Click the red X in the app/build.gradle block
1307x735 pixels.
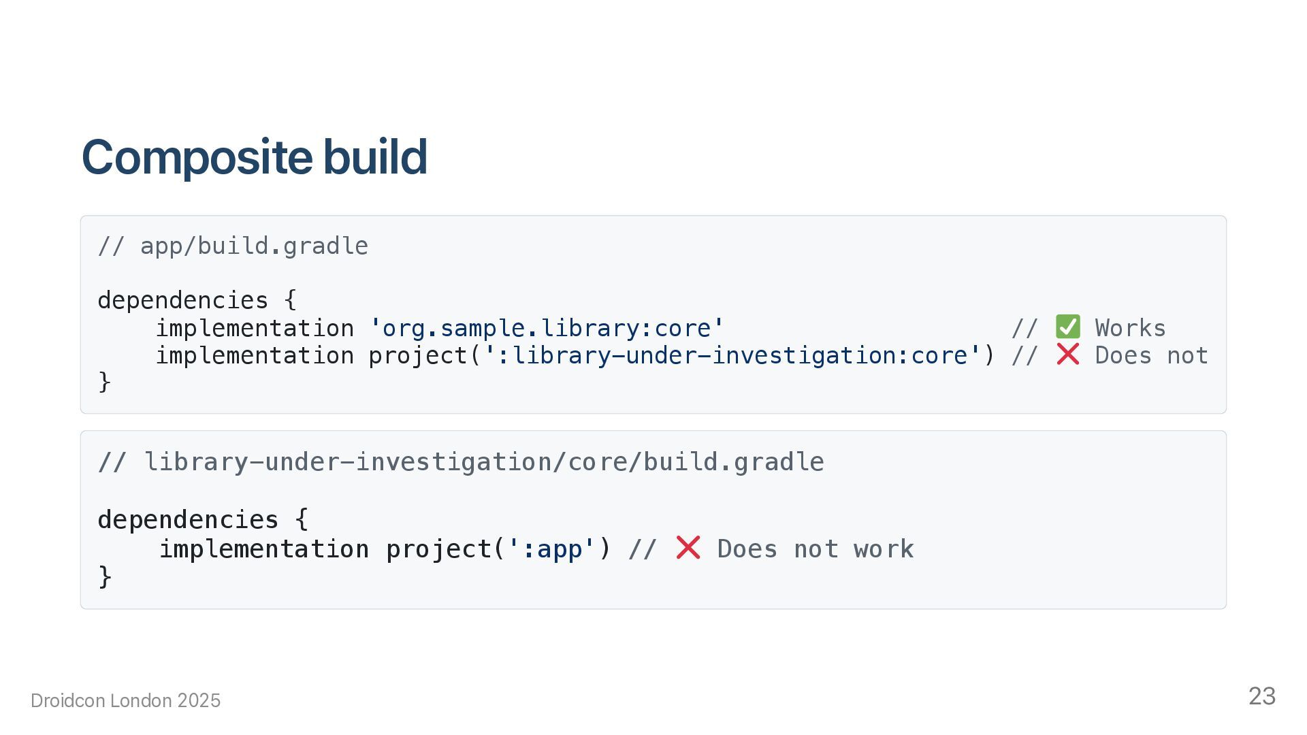1067,355
